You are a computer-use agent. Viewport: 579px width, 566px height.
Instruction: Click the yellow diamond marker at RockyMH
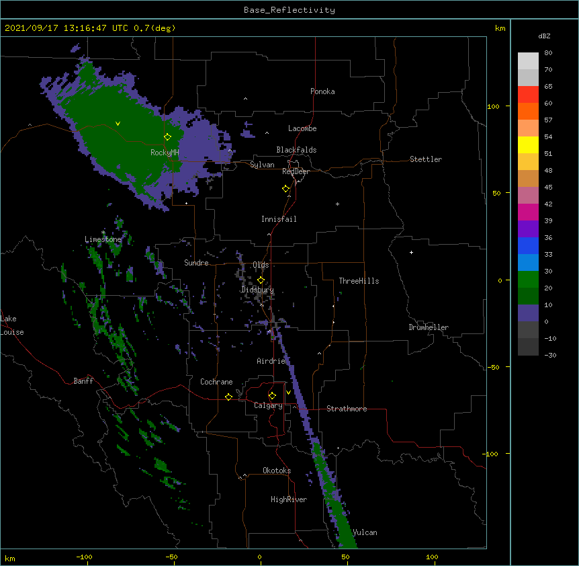point(167,136)
